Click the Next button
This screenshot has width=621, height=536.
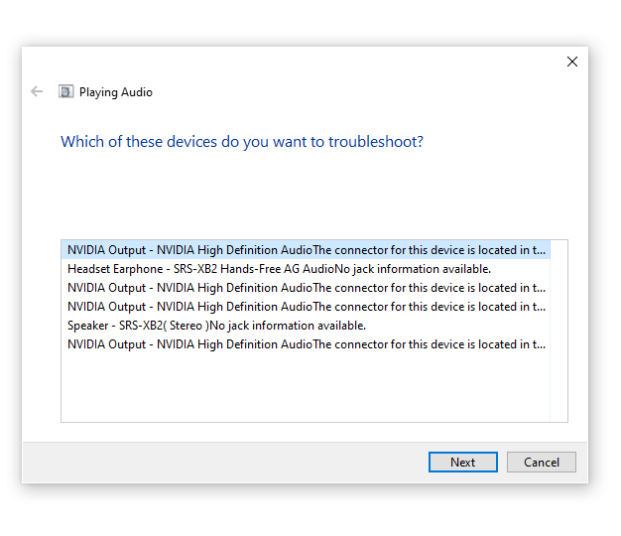pyautogui.click(x=462, y=462)
